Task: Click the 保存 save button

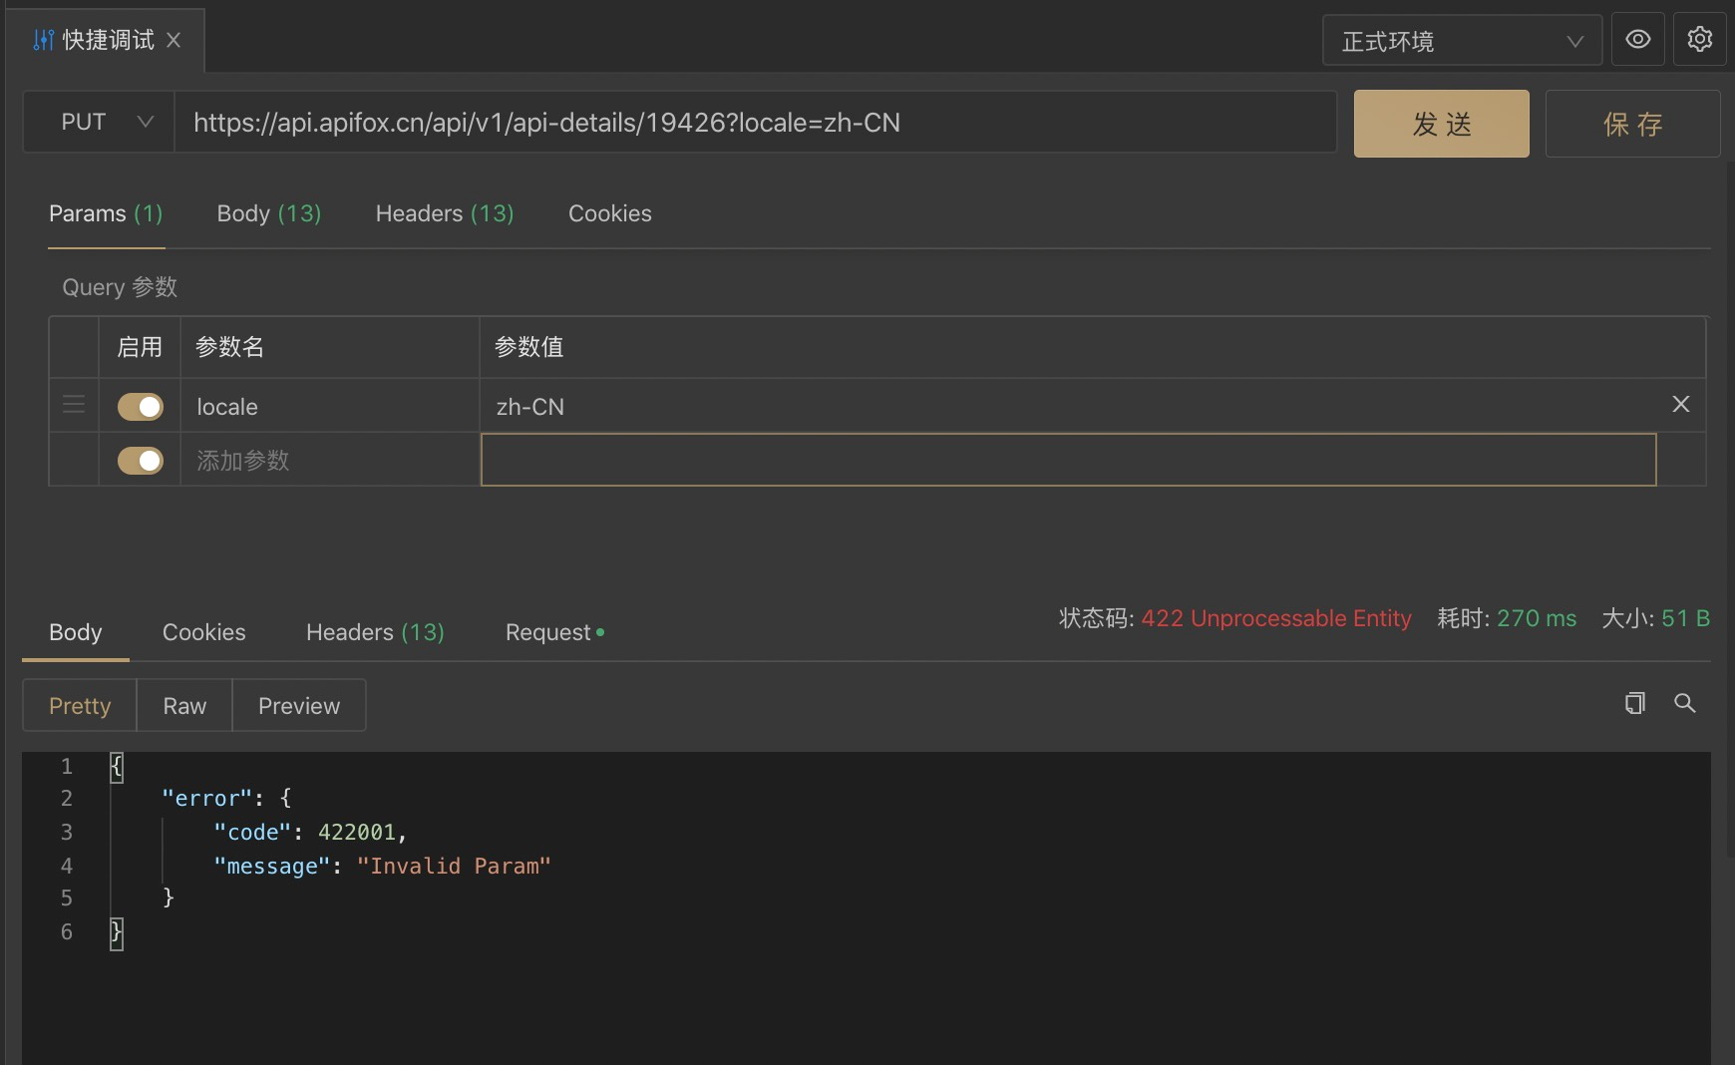Action: (1632, 124)
